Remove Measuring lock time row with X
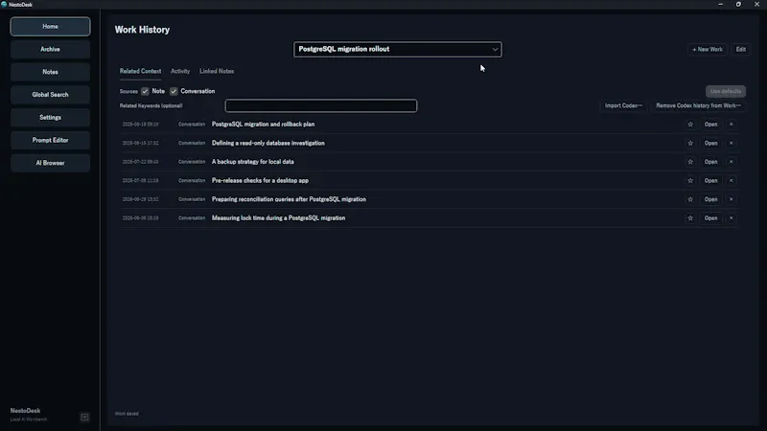Viewport: 767px width, 431px height. click(732, 218)
